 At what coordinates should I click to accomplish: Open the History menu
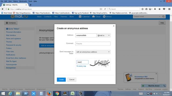click(16, 1)
